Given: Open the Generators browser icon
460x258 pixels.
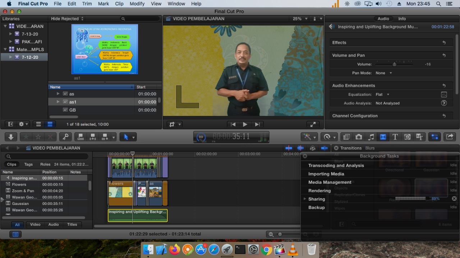Looking at the screenshot, I should tap(407, 137).
